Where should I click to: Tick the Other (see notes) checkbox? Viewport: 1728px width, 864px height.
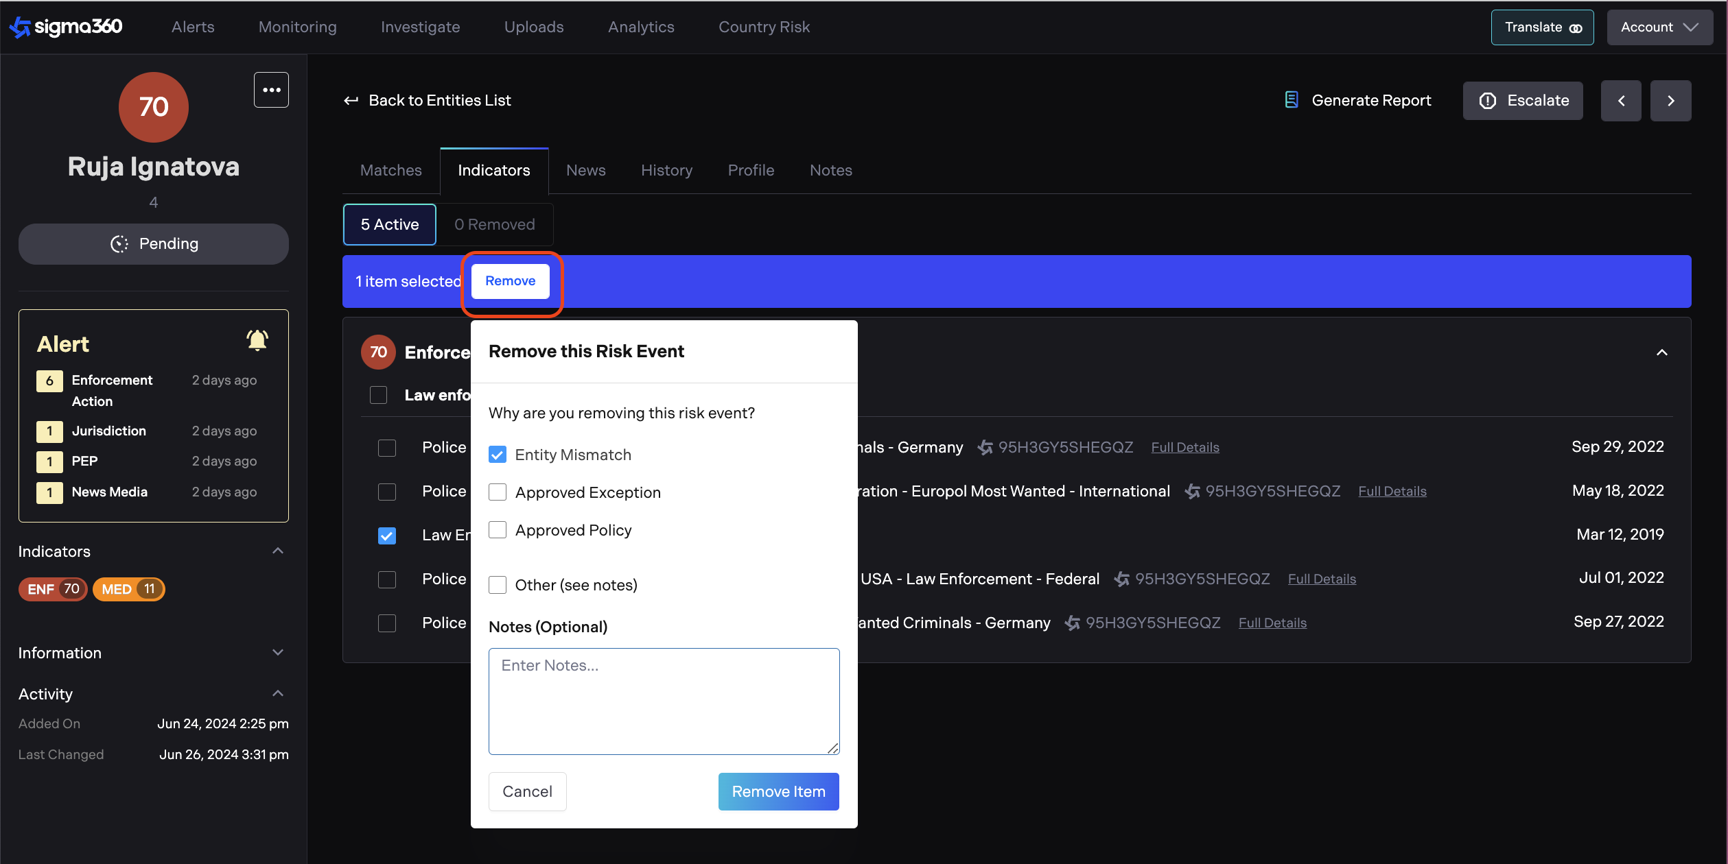(498, 585)
